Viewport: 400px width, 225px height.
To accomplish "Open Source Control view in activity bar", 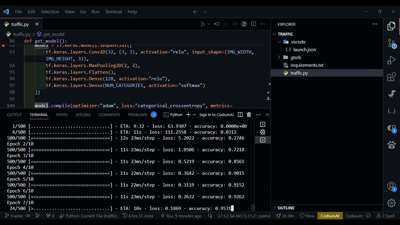I will pos(392,43).
